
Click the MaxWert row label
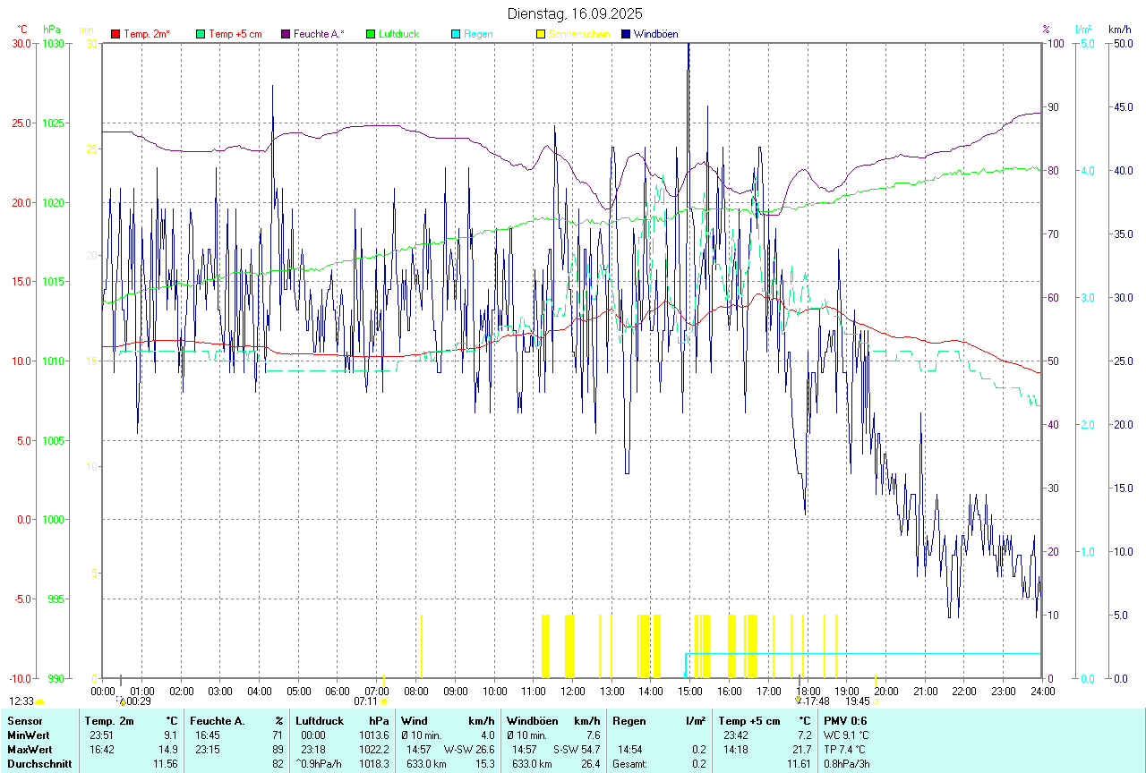[x=29, y=749]
